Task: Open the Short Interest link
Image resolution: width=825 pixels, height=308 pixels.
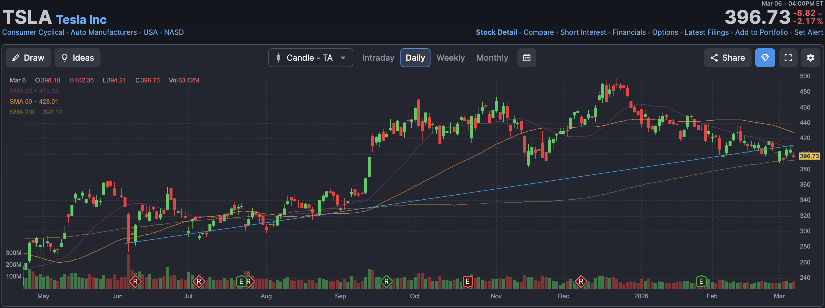Action: 583,32
